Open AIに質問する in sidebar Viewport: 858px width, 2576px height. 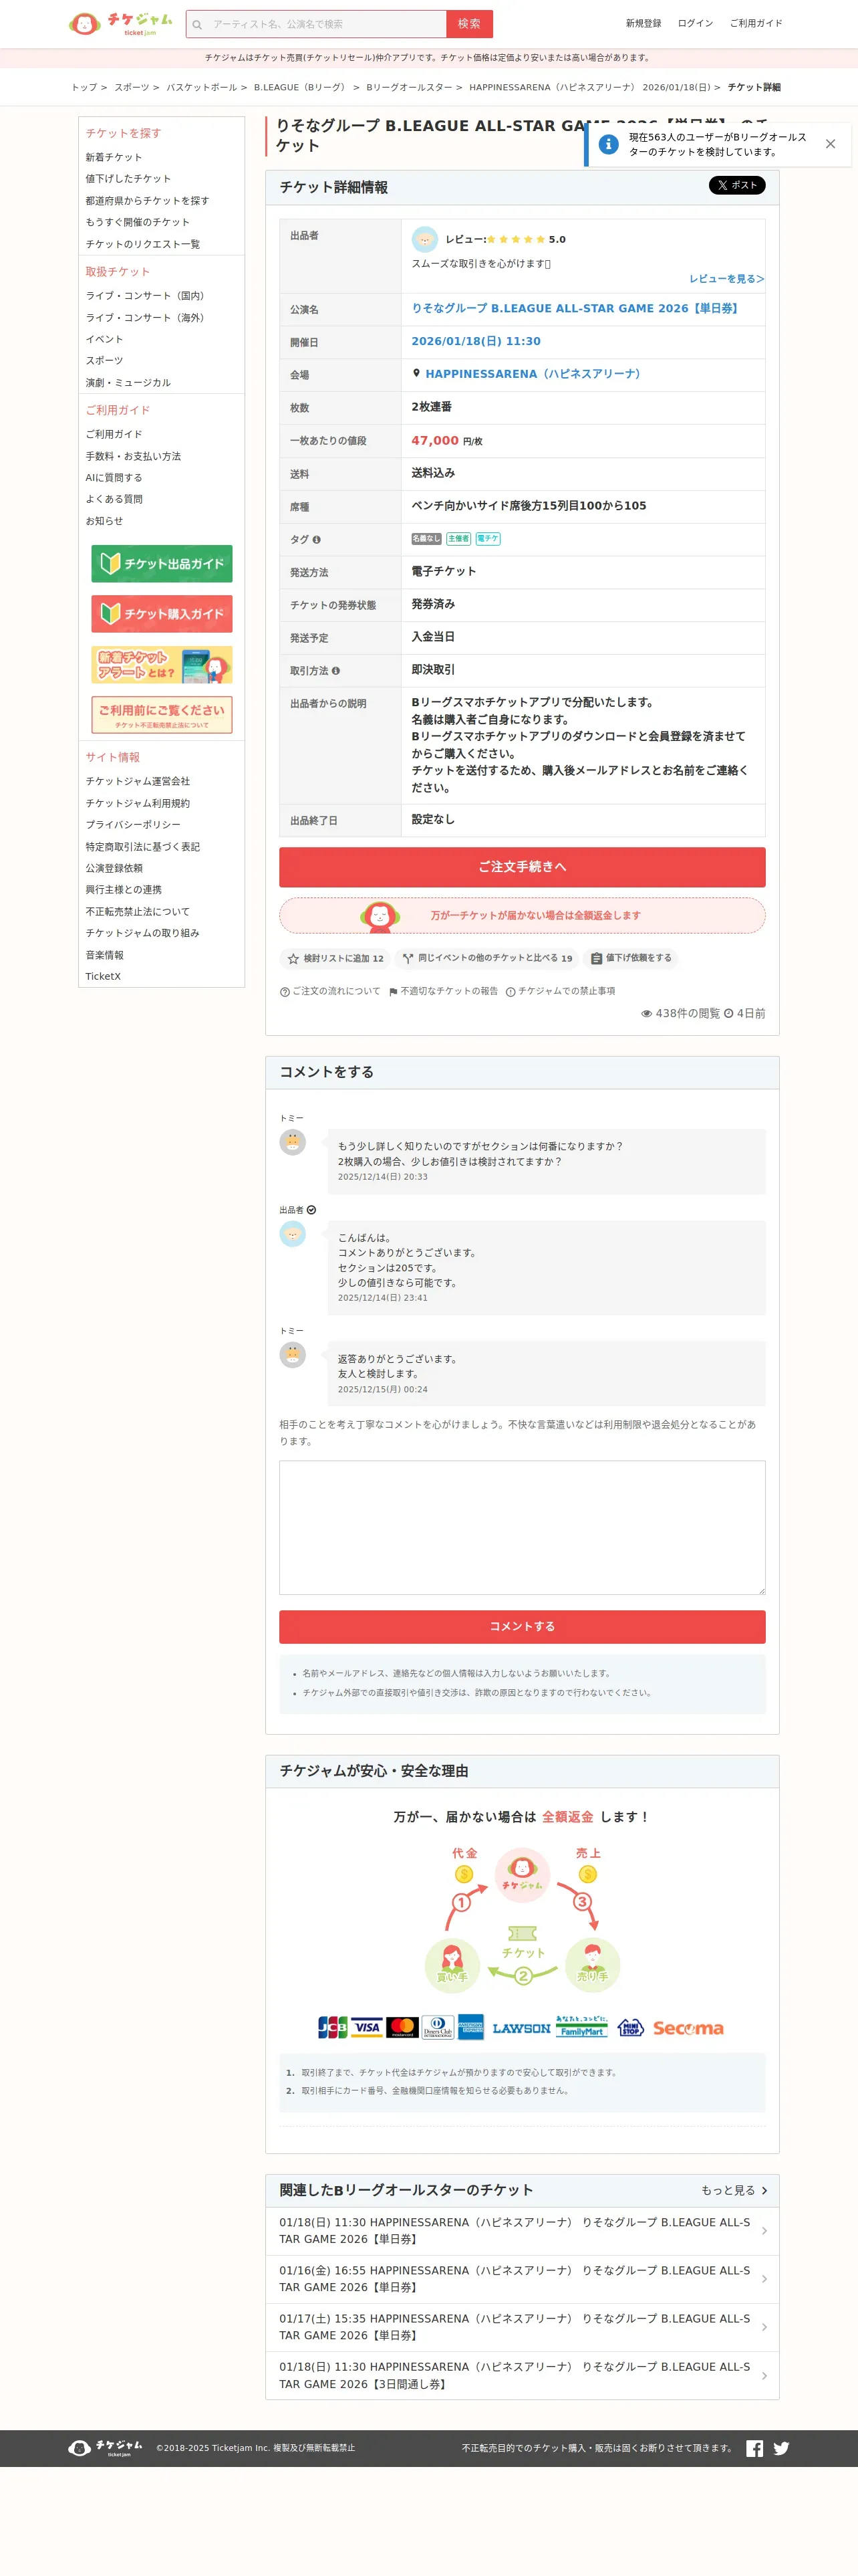(114, 478)
